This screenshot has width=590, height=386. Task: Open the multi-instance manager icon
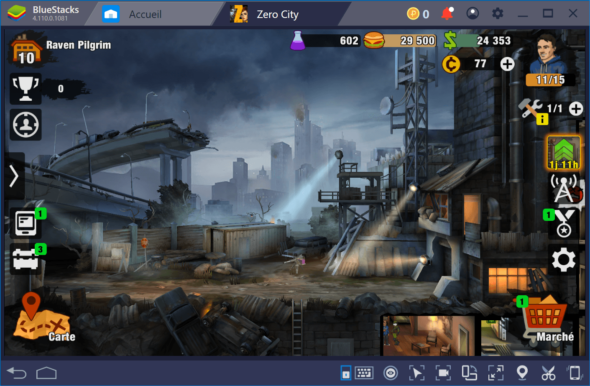click(469, 373)
